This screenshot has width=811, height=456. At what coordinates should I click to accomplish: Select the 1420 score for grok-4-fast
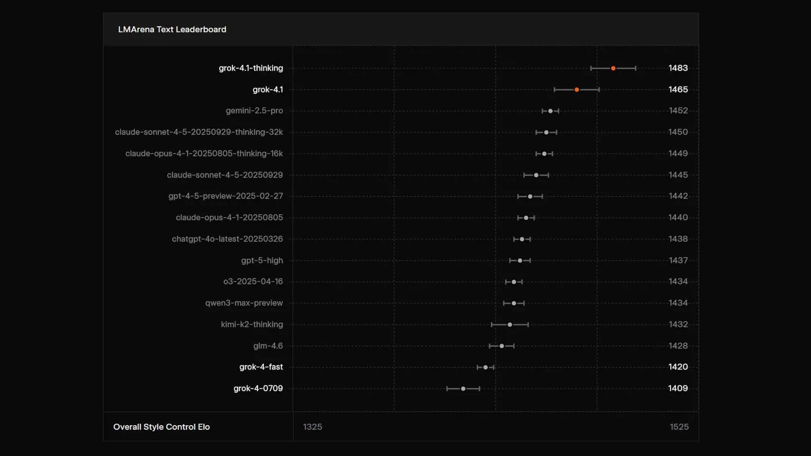(x=678, y=367)
